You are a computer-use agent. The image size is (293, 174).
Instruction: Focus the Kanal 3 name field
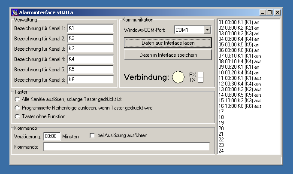pyautogui.click(x=90, y=49)
